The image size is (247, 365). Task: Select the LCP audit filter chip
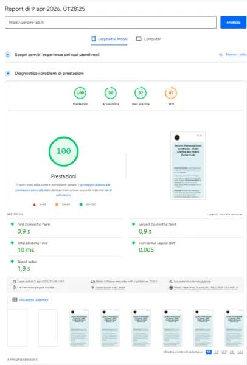click(224, 352)
